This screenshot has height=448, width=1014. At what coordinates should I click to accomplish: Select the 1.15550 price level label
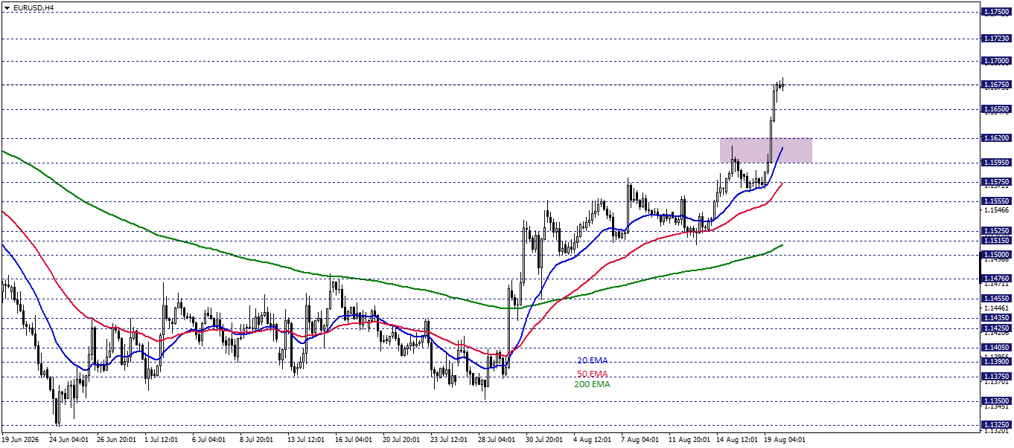tap(996, 201)
